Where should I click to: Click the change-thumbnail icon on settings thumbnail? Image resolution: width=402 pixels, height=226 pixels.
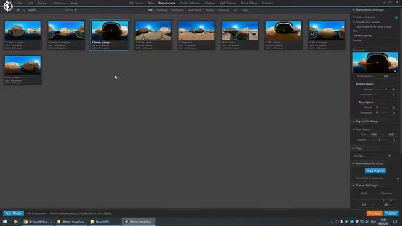click(x=395, y=70)
